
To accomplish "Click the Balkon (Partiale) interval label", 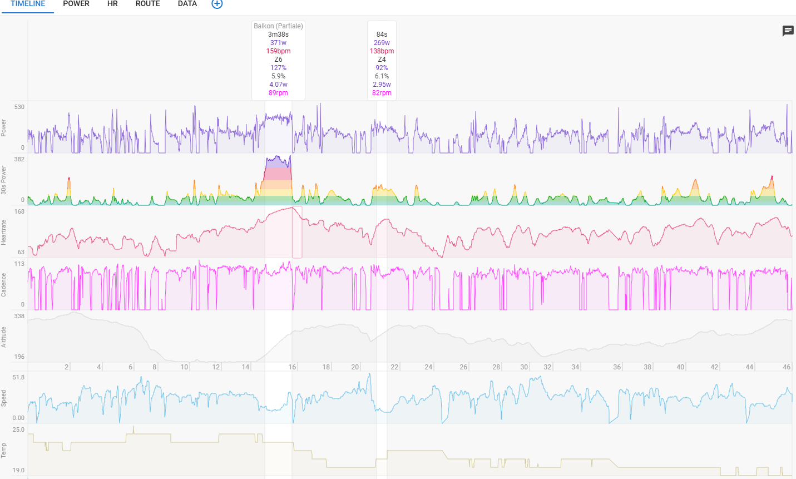I will [x=278, y=26].
